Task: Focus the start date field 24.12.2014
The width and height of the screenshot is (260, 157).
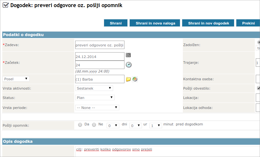Action: click(100, 56)
